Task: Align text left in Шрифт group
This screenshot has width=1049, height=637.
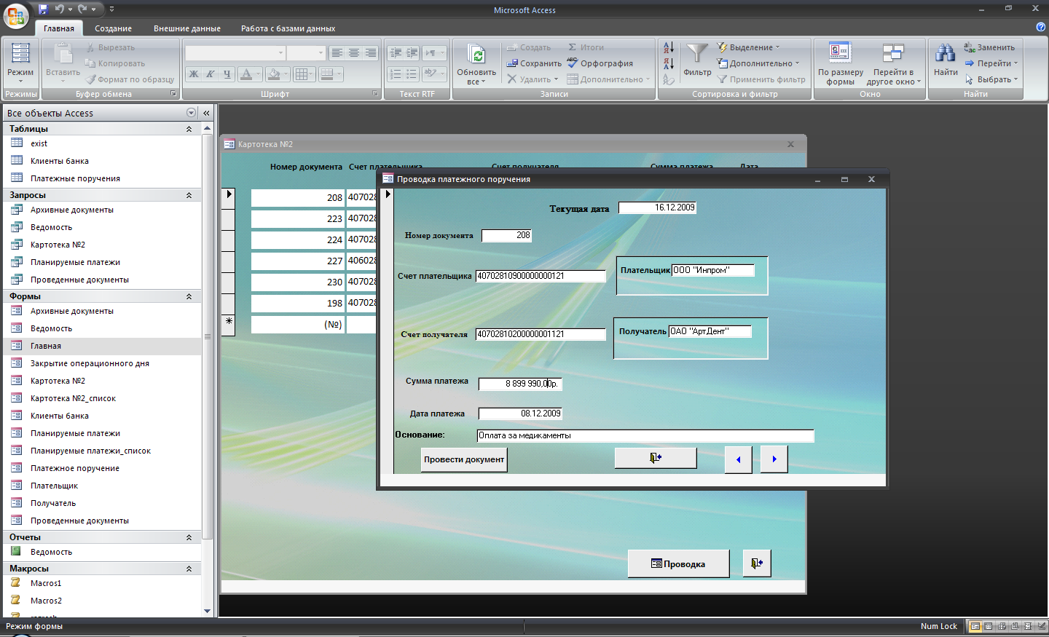Action: pyautogui.click(x=337, y=53)
